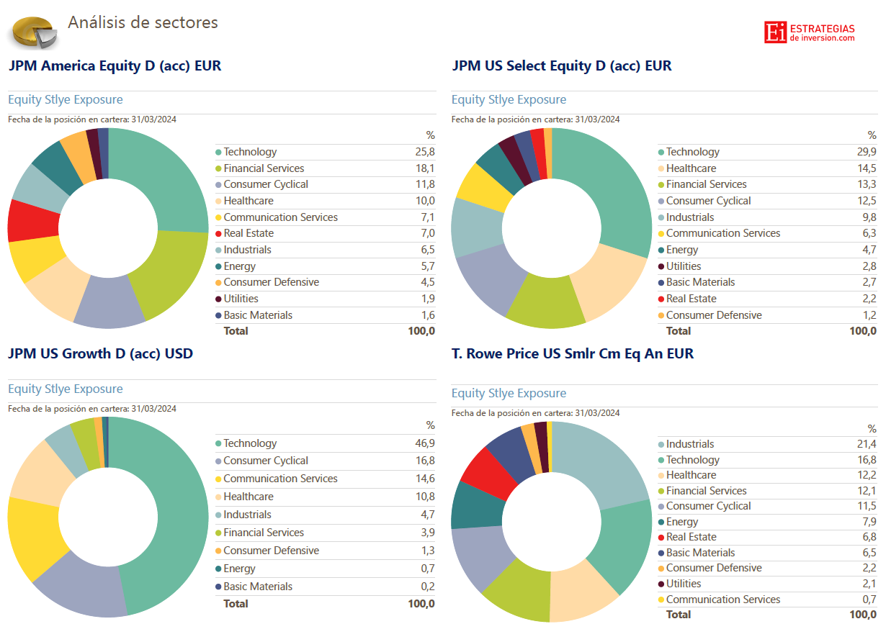Click the Technology legend dot in JPM America Equity
886x624 pixels.
tap(218, 152)
